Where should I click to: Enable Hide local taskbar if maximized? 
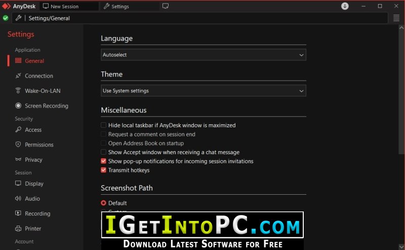click(103, 125)
